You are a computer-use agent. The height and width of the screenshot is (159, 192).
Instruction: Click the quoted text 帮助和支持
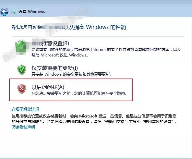[x=114, y=122]
